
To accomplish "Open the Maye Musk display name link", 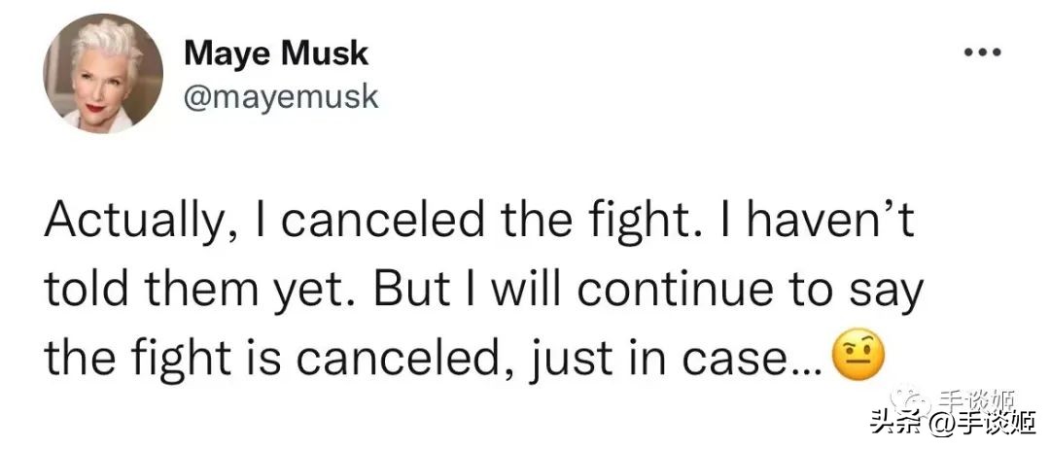I will (276, 53).
